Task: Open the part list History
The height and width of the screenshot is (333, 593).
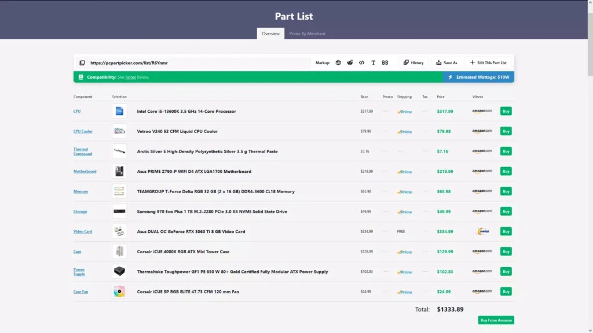Action: click(x=413, y=62)
